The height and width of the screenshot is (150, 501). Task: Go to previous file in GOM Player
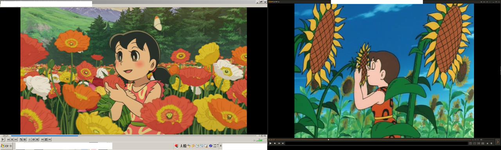point(279,143)
